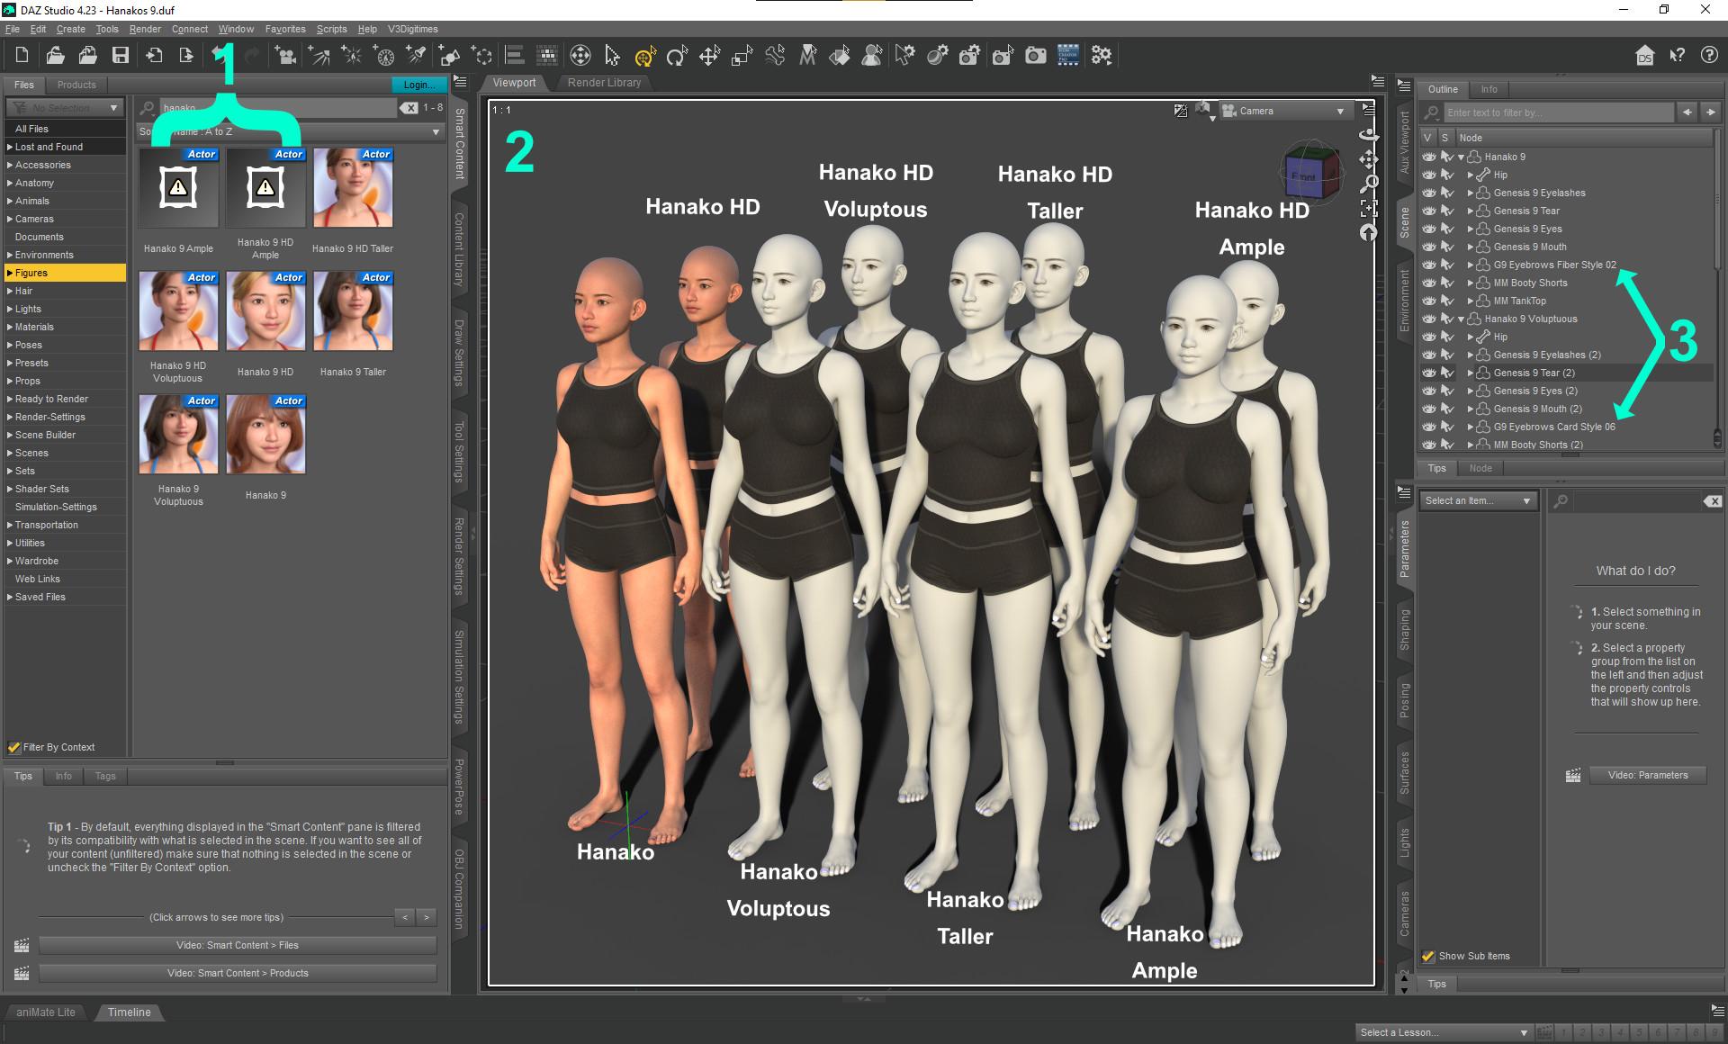
Task: Select the Rotate tool in toolbar
Action: (x=677, y=56)
